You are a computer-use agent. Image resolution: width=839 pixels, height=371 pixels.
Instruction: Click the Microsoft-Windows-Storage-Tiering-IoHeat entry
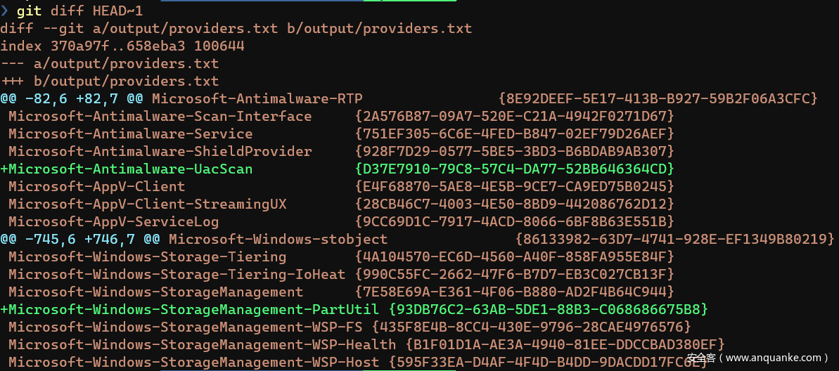click(177, 275)
